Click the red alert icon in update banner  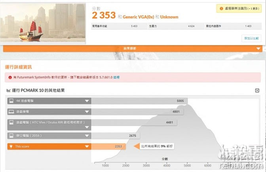coord(10,77)
